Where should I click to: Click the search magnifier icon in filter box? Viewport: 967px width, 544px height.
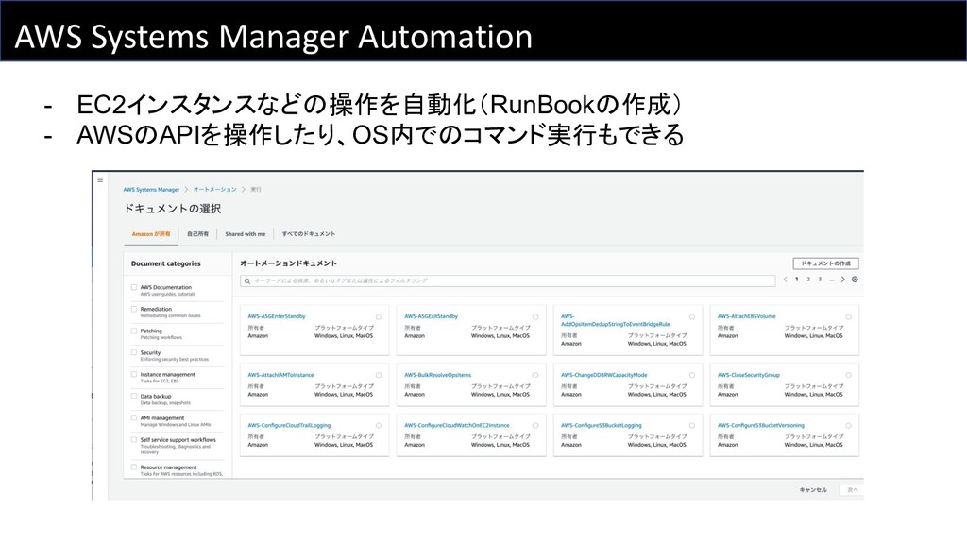[247, 281]
